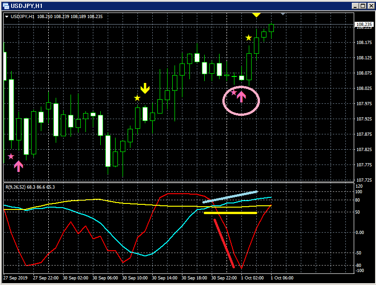Click the 108.125 price scale value
The width and height of the screenshot is (376, 285).
[364, 57]
